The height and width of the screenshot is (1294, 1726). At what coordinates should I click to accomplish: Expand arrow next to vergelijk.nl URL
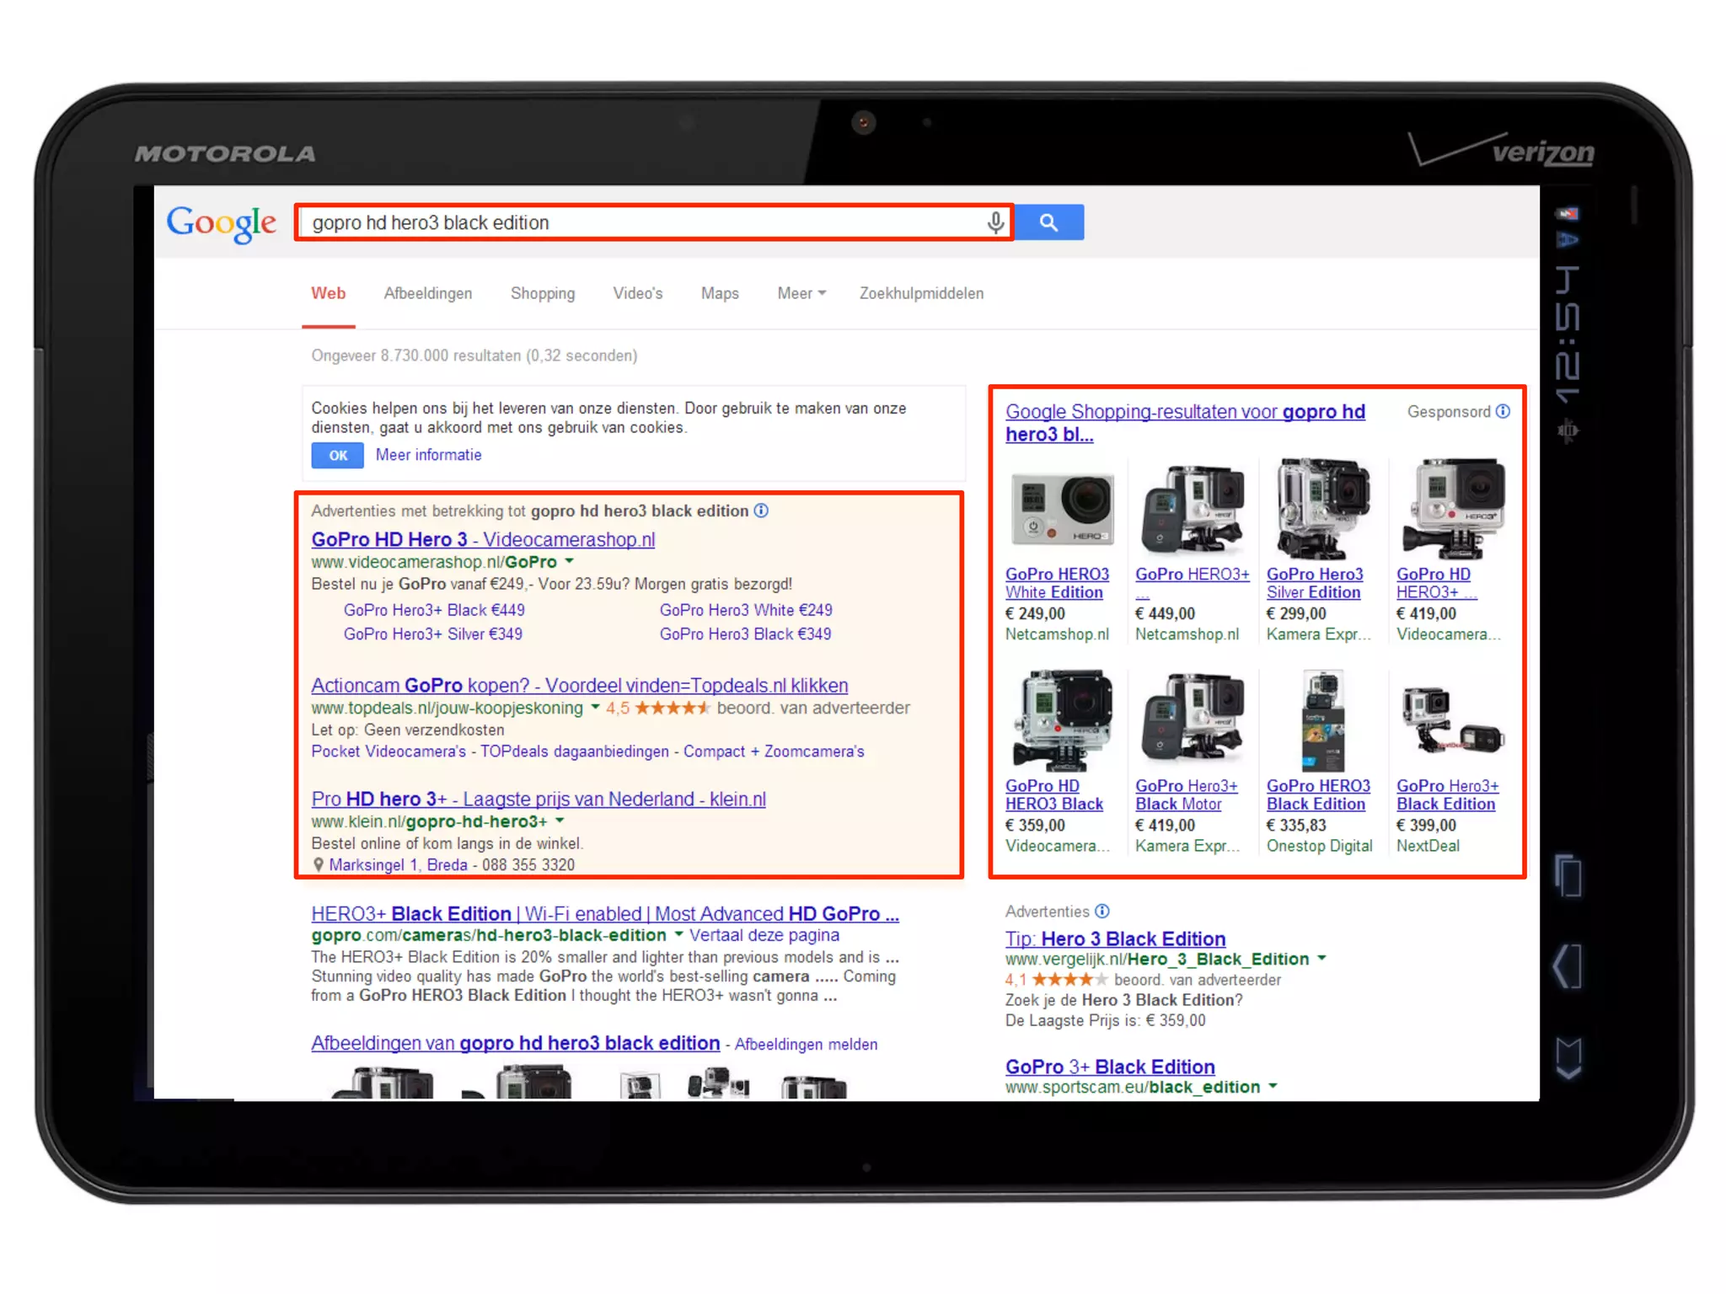[x=1321, y=958]
